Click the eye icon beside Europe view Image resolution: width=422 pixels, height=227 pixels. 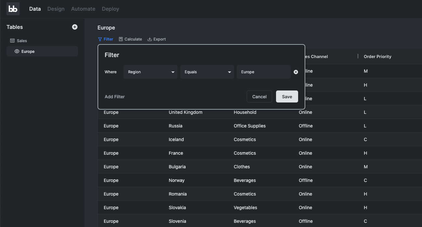(17, 51)
